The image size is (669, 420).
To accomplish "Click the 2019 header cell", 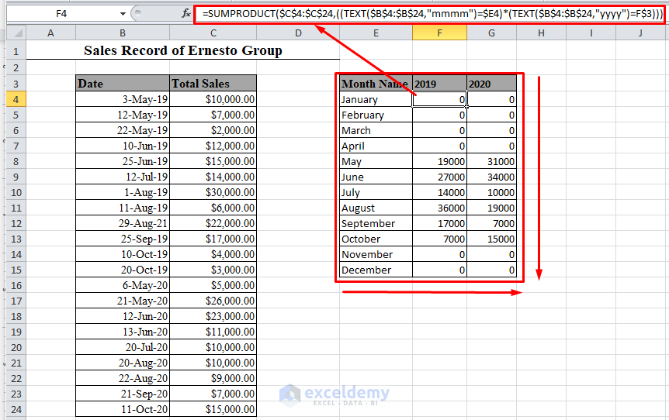I will coord(439,84).
